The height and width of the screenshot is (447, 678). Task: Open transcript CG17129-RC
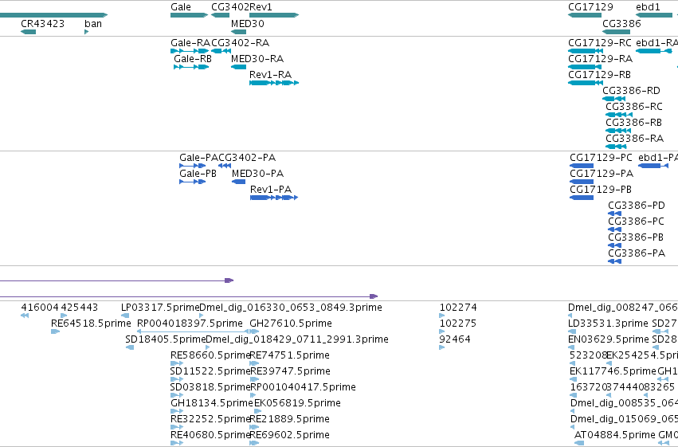coord(586,51)
